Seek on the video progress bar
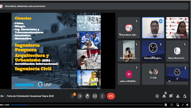The image size is (191, 108). (x=86, y=105)
